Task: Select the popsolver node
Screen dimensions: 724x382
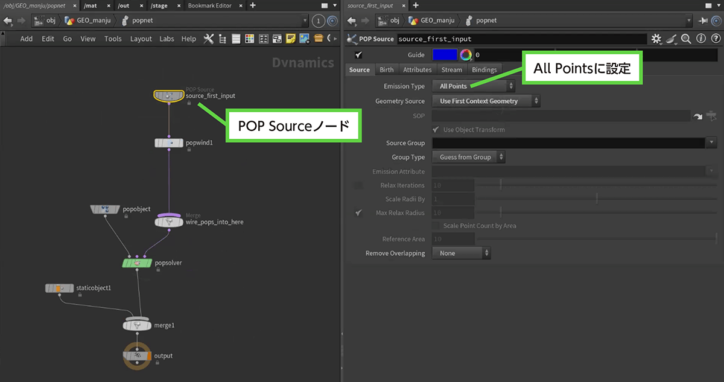Action: [x=137, y=263]
